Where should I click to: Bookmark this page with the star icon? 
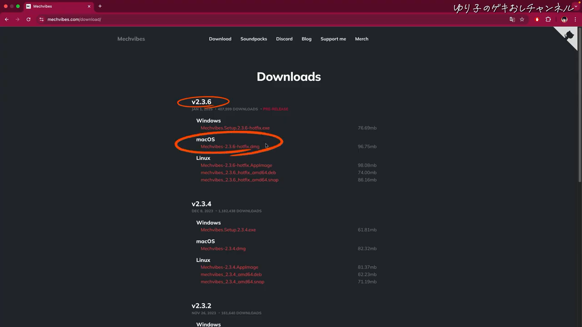(x=522, y=20)
